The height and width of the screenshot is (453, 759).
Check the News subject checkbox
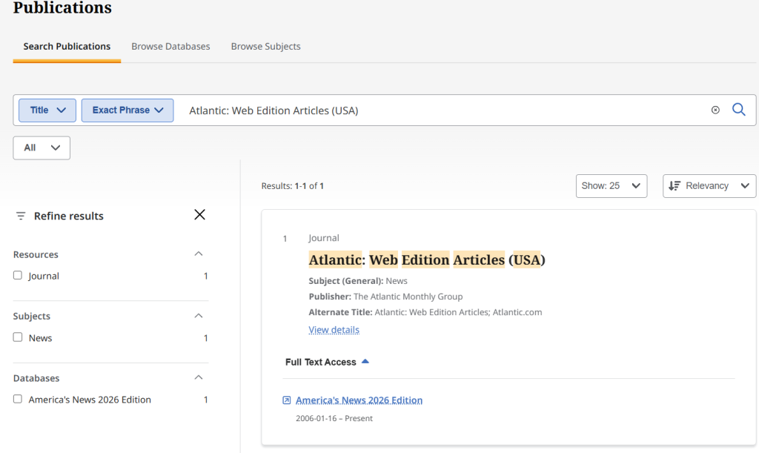pyautogui.click(x=18, y=337)
